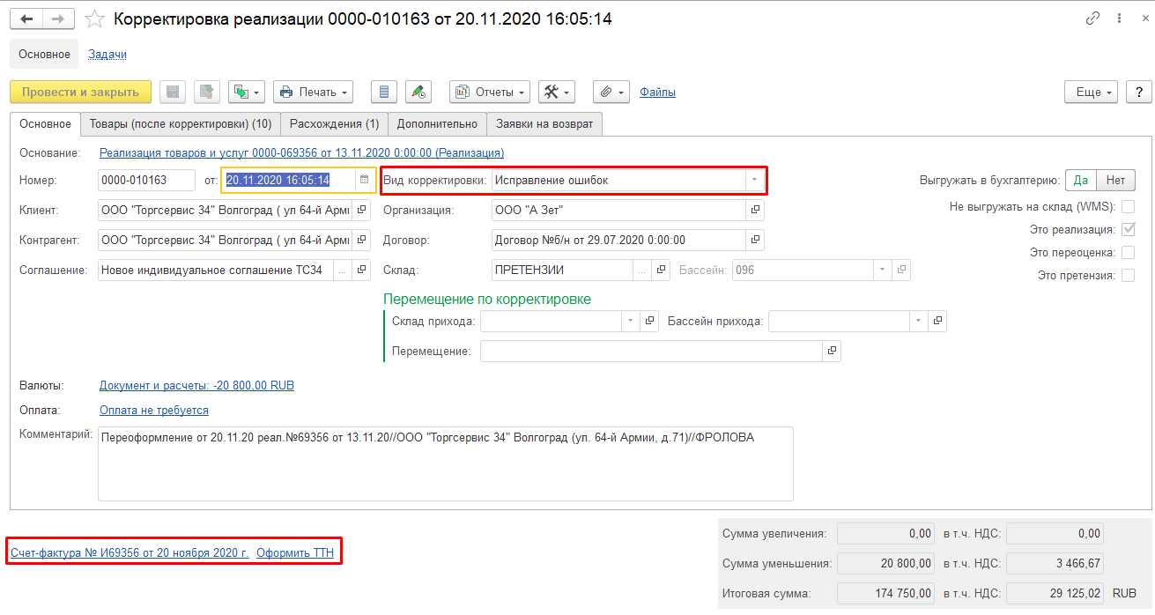Check the 'Это претензия' checkbox
The height and width of the screenshot is (615, 1155).
tap(1128, 276)
